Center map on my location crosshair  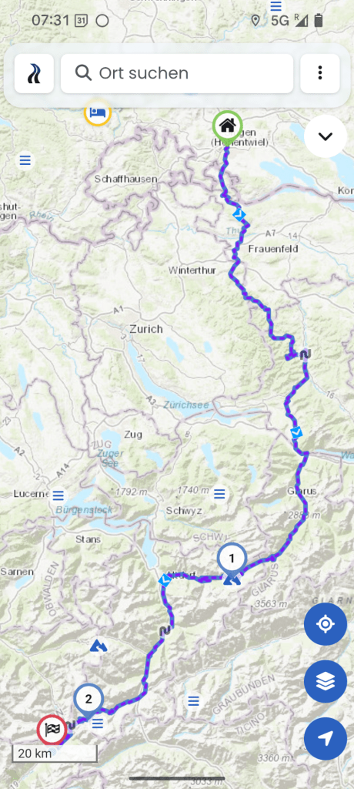tap(326, 624)
